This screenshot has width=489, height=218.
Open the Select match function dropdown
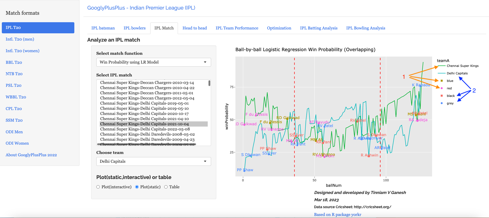pos(154,62)
